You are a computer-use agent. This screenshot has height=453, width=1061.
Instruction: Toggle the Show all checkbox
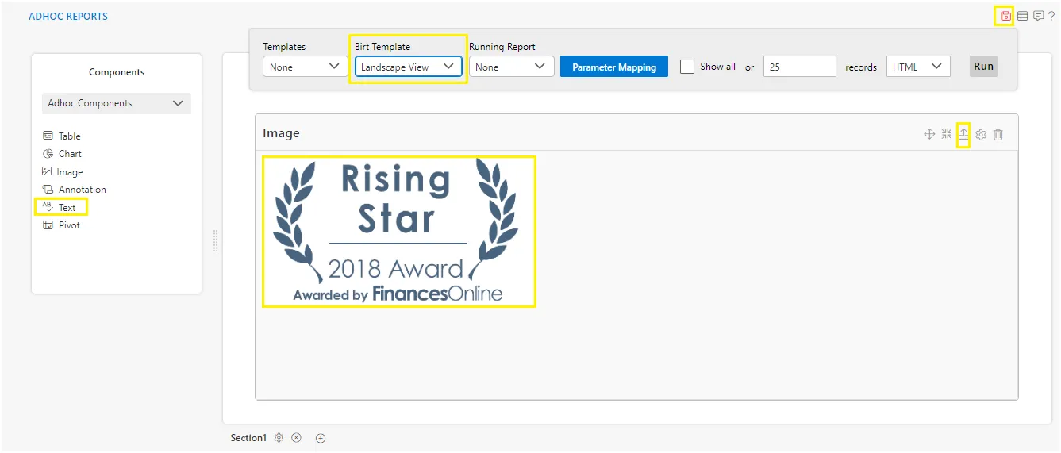click(687, 67)
